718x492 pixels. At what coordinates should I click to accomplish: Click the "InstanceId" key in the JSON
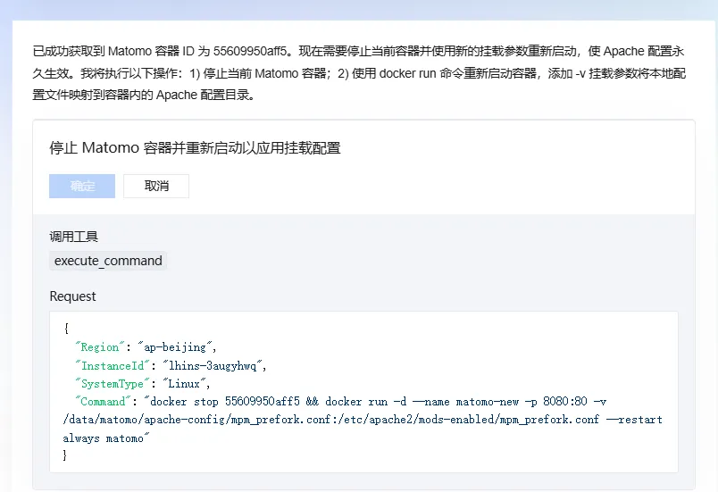click(x=113, y=366)
